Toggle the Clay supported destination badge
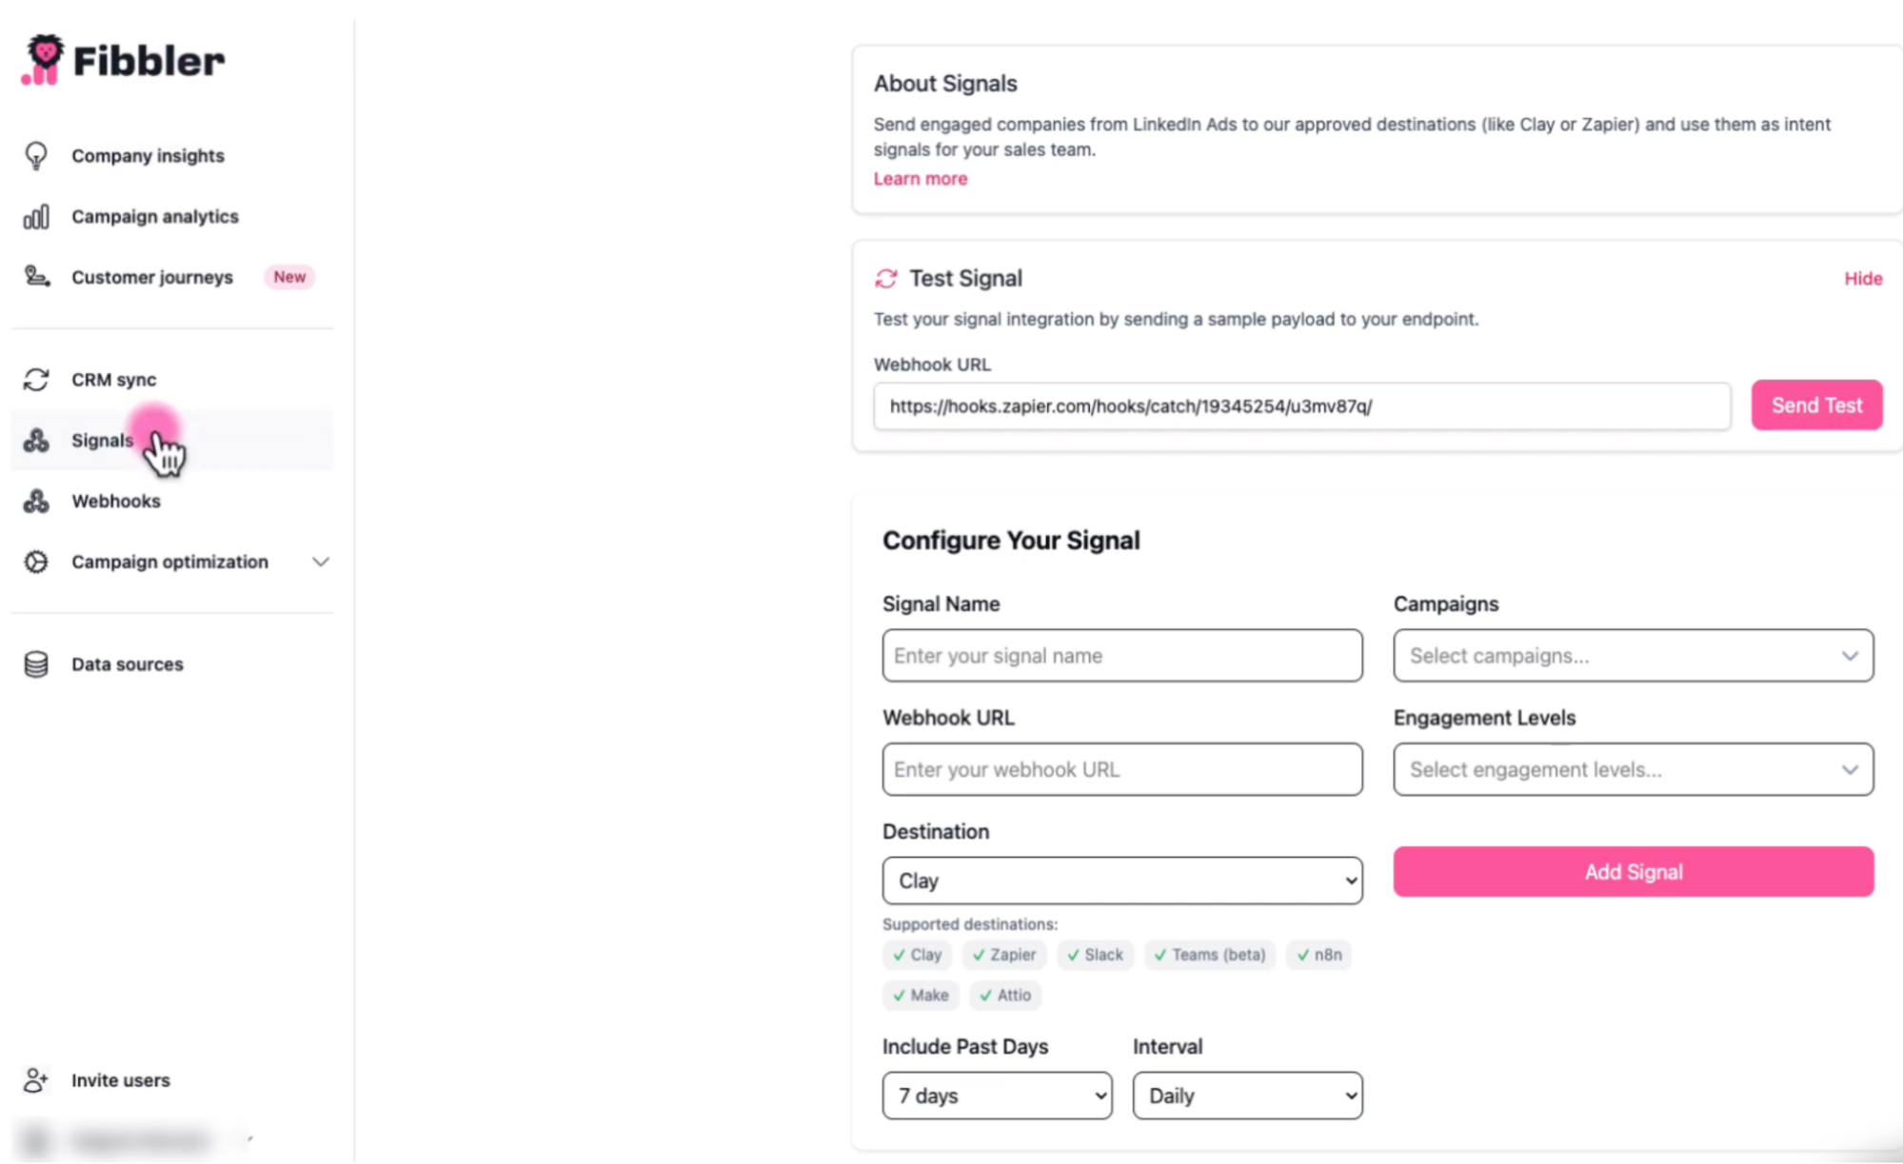The height and width of the screenshot is (1164, 1903). click(916, 955)
